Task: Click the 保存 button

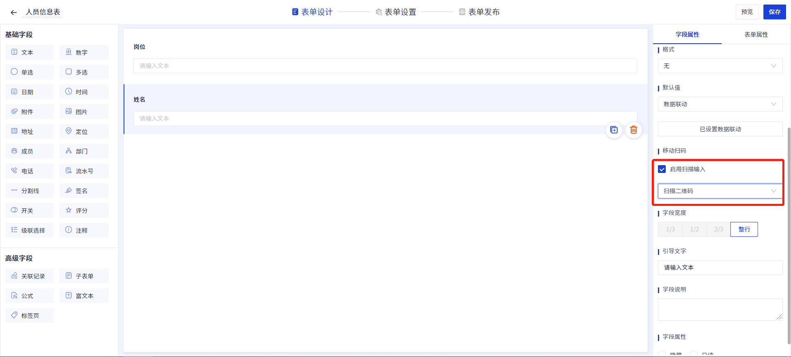Action: [x=775, y=12]
